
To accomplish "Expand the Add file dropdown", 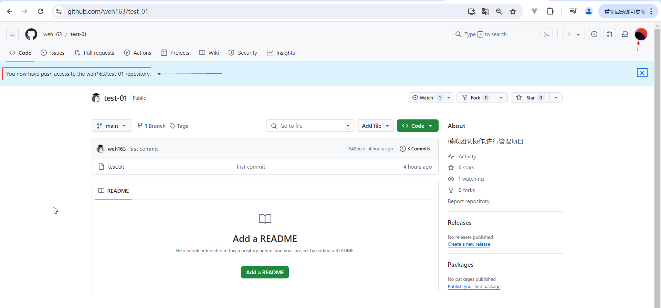I will coord(375,126).
